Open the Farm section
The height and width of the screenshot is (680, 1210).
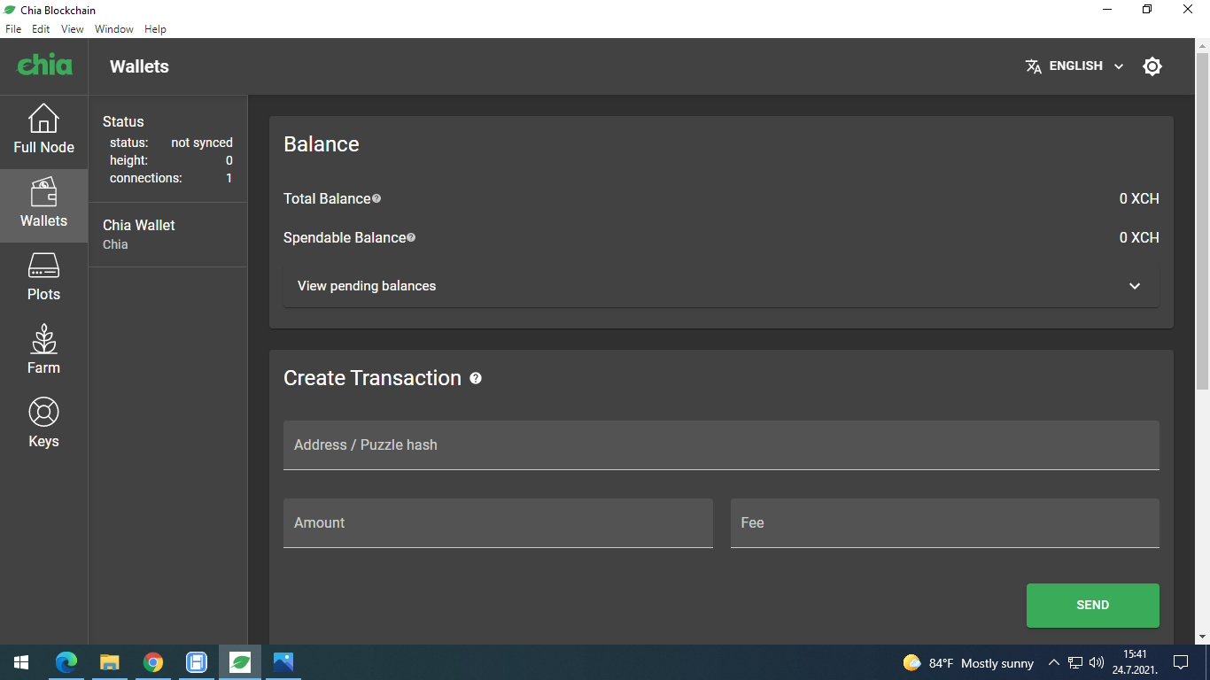[x=43, y=352]
